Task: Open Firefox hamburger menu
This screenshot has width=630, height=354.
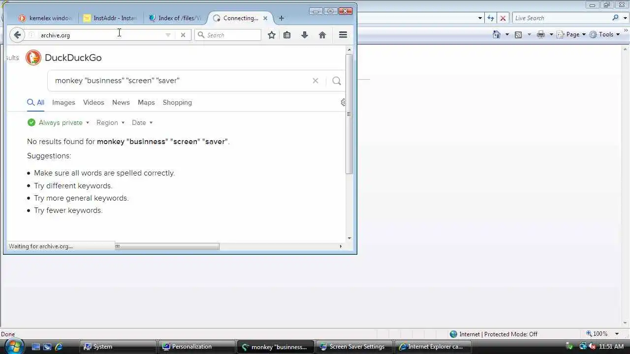Action: point(343,35)
